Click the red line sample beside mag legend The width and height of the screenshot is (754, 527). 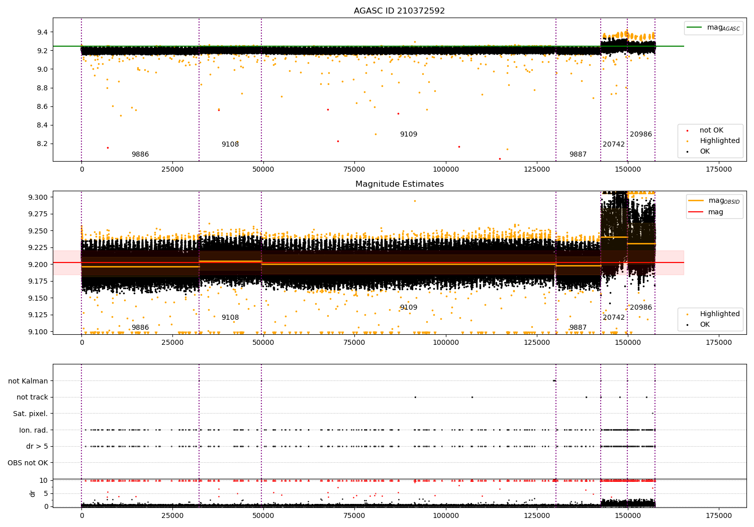696,212
